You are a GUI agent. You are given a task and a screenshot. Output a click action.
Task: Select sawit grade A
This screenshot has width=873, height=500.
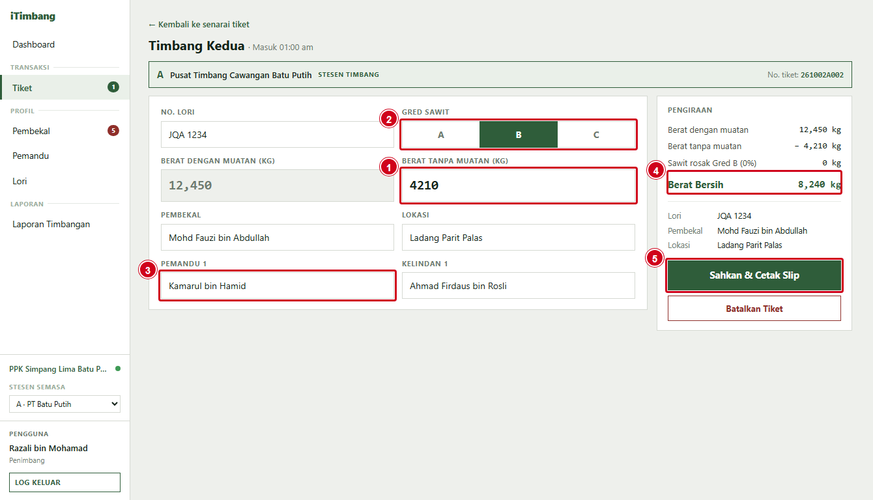pos(441,135)
